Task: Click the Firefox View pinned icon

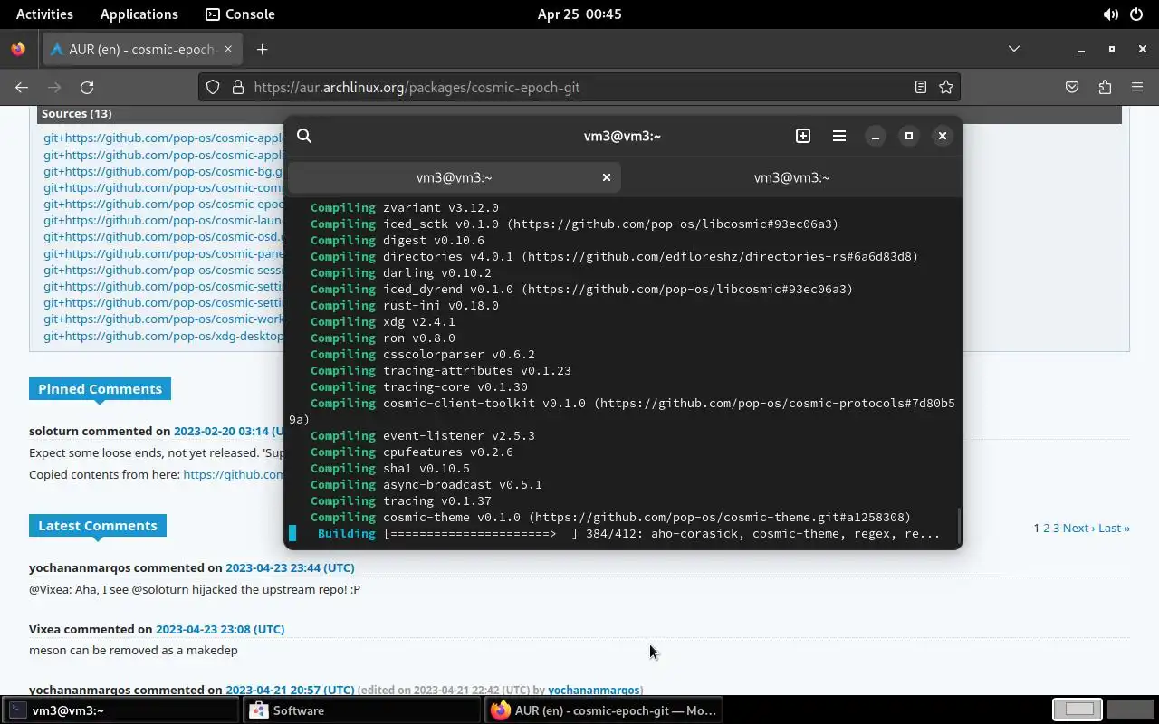Action: [18, 50]
